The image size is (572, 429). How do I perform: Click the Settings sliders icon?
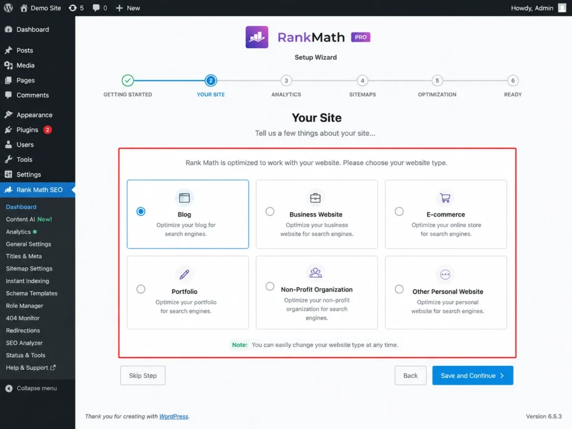(8, 174)
